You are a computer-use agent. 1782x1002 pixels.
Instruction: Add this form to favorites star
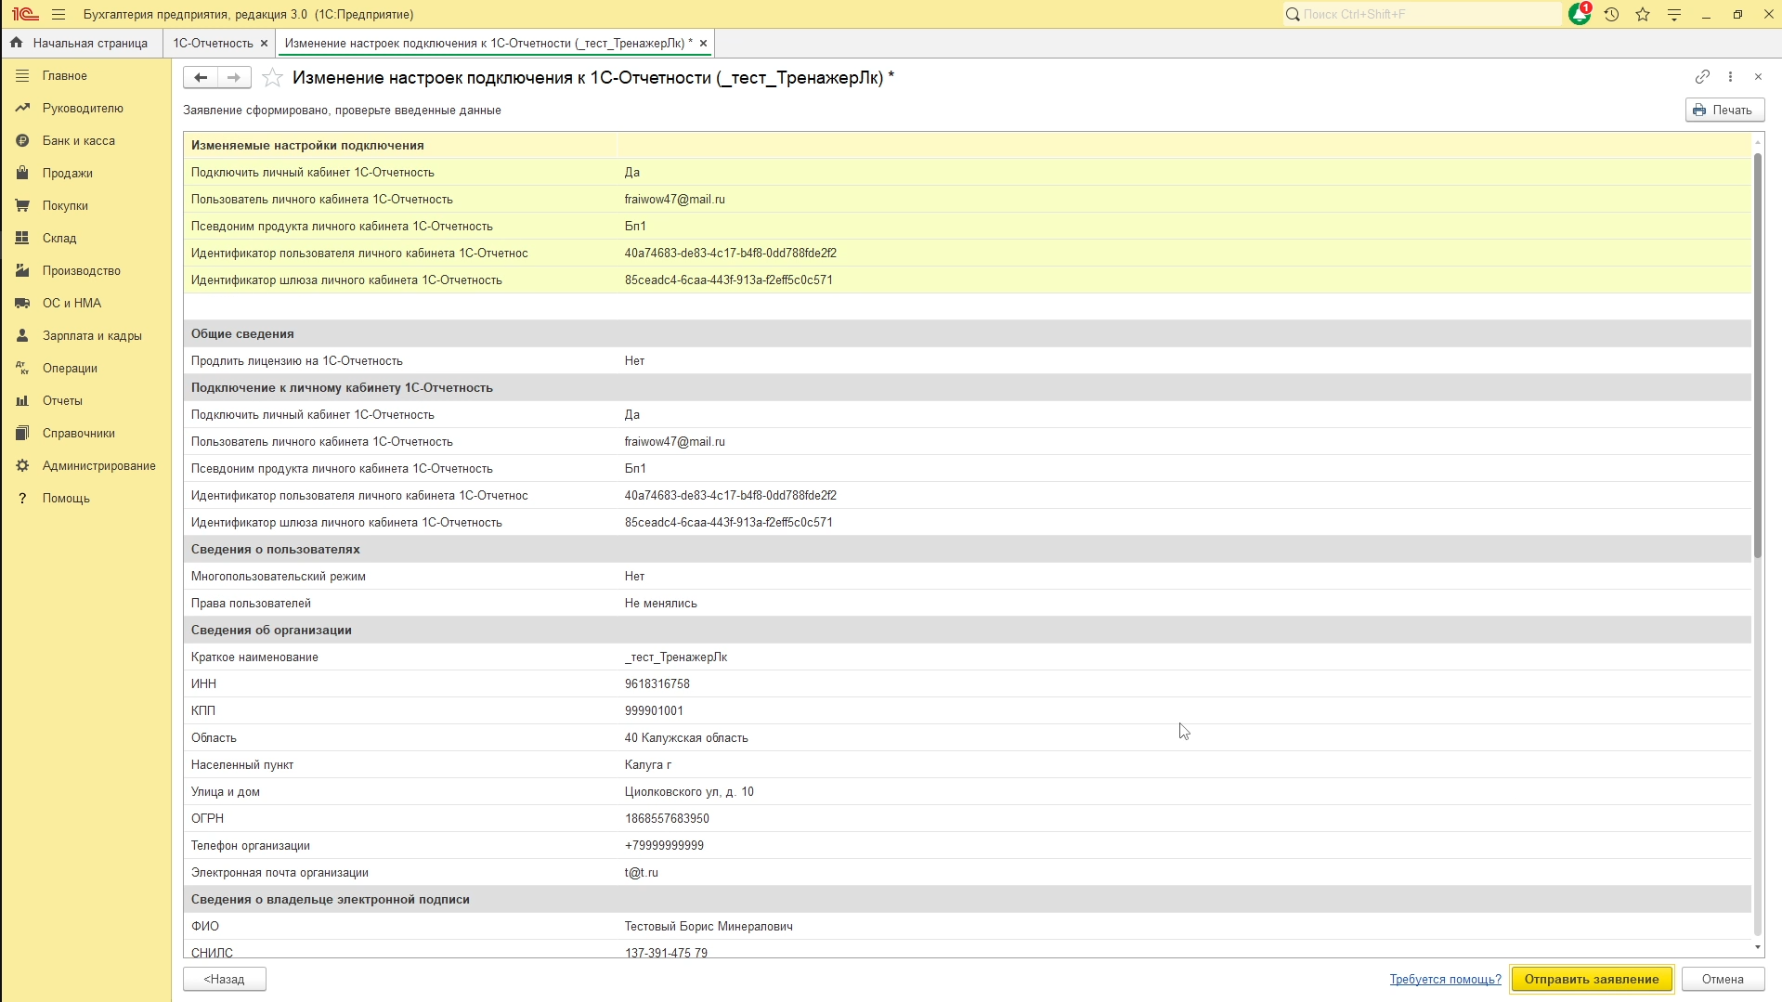(x=272, y=78)
